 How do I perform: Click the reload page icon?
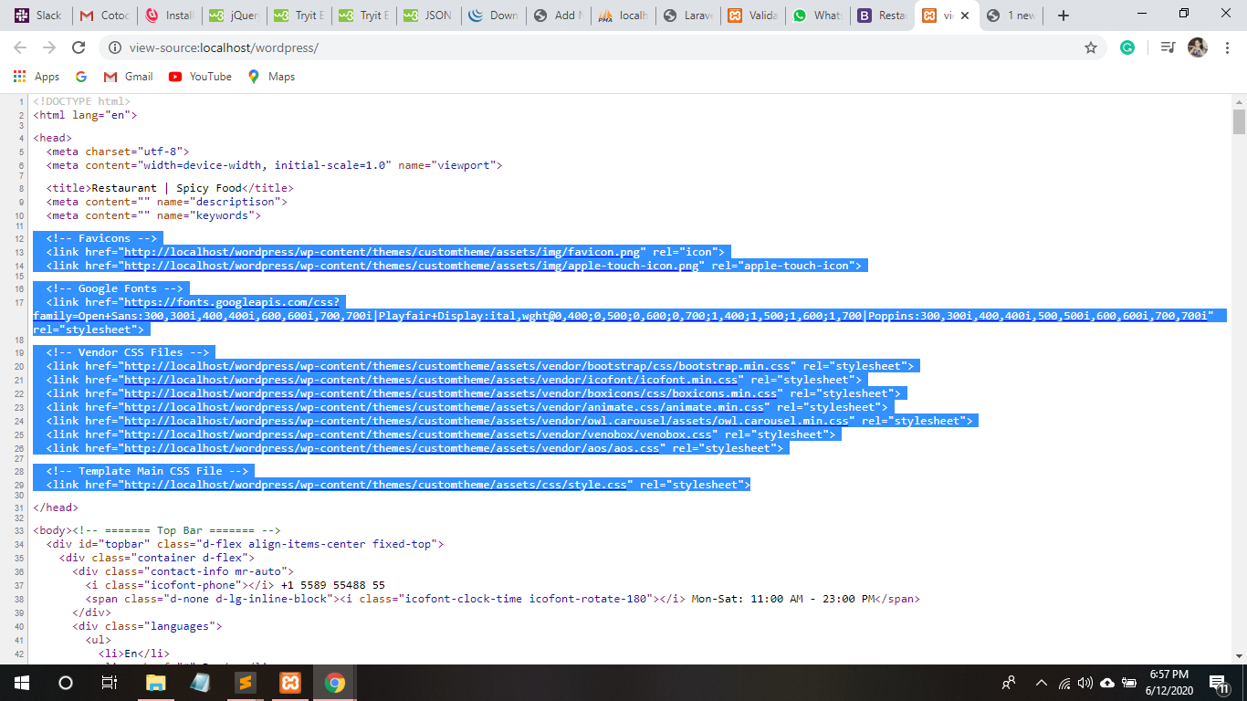(x=79, y=47)
